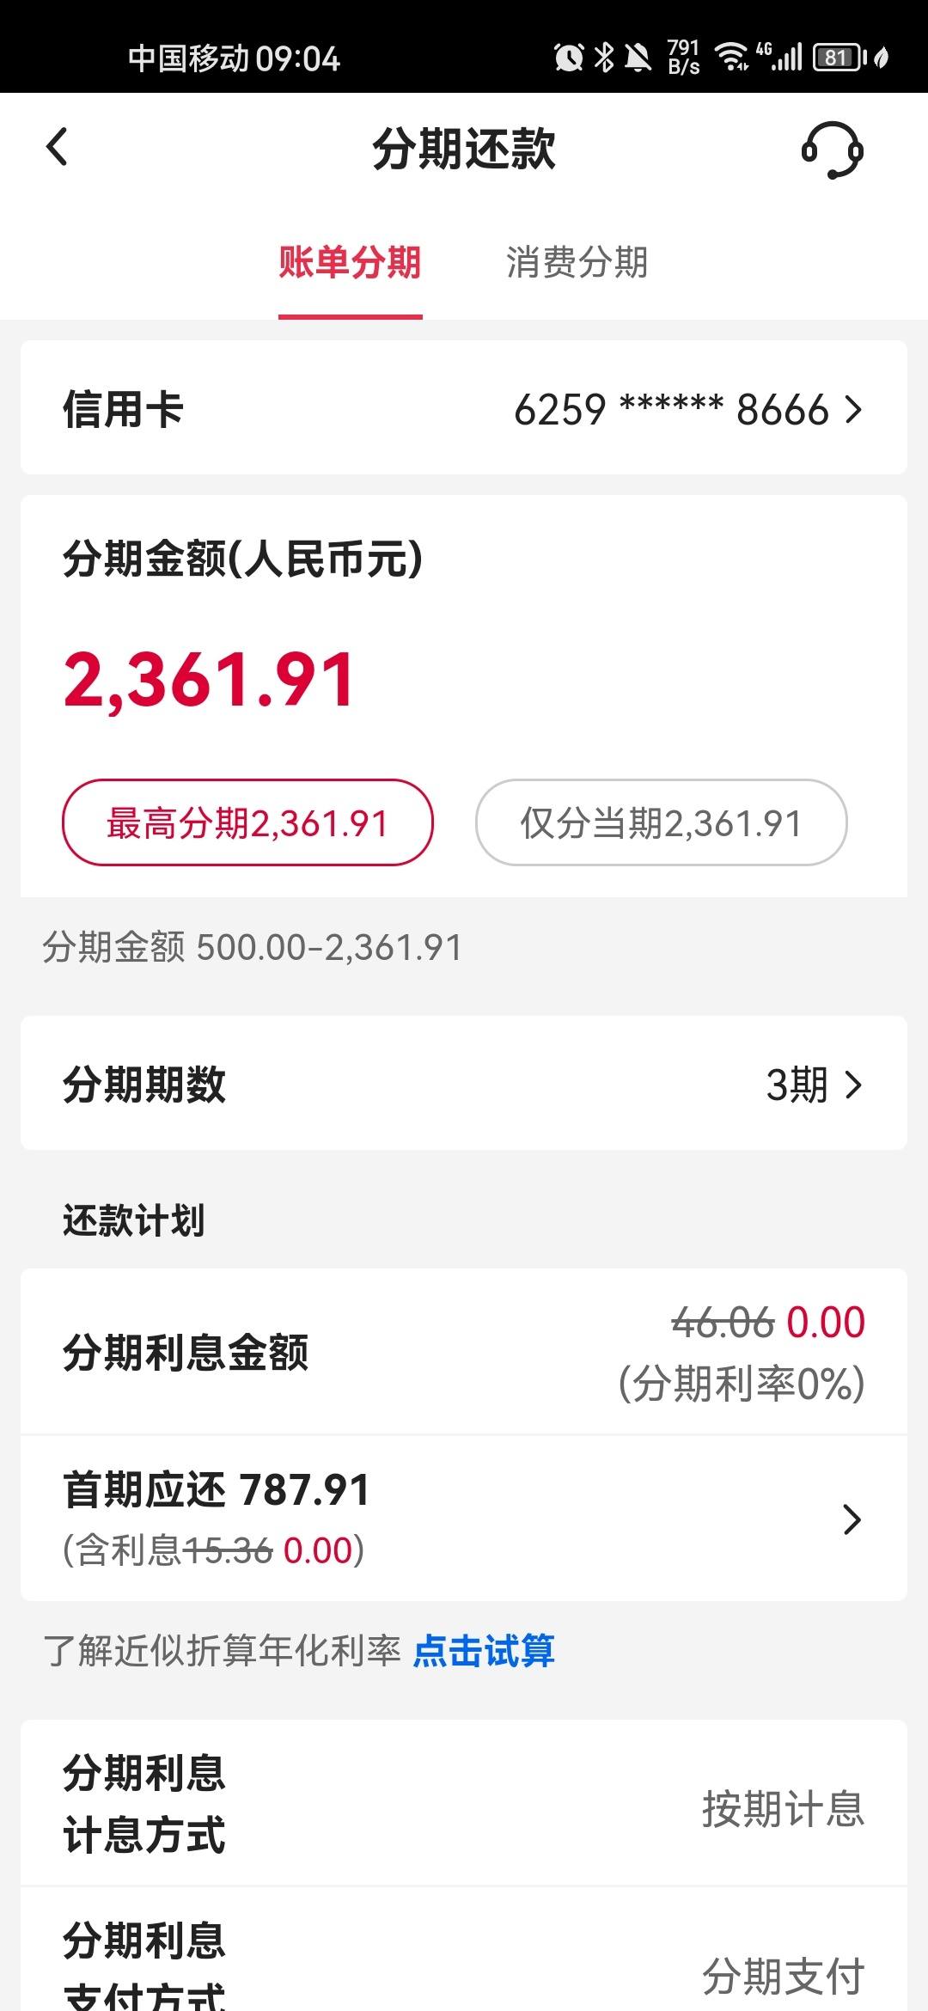The image size is (928, 2011).
Task: Select 最高分期2,361.91 option
Action: pyautogui.click(x=247, y=822)
